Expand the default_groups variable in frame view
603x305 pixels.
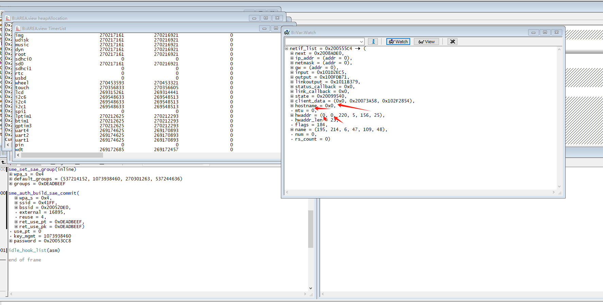[x=11, y=179]
